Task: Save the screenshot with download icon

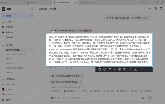Action: [x=136, y=69]
